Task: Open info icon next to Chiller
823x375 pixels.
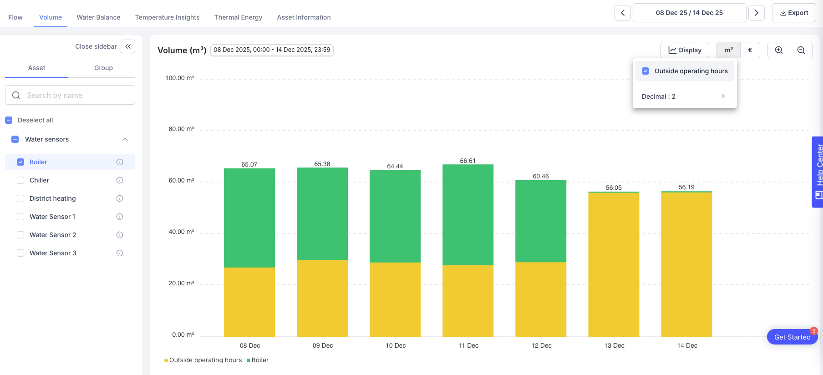Action: [x=120, y=180]
